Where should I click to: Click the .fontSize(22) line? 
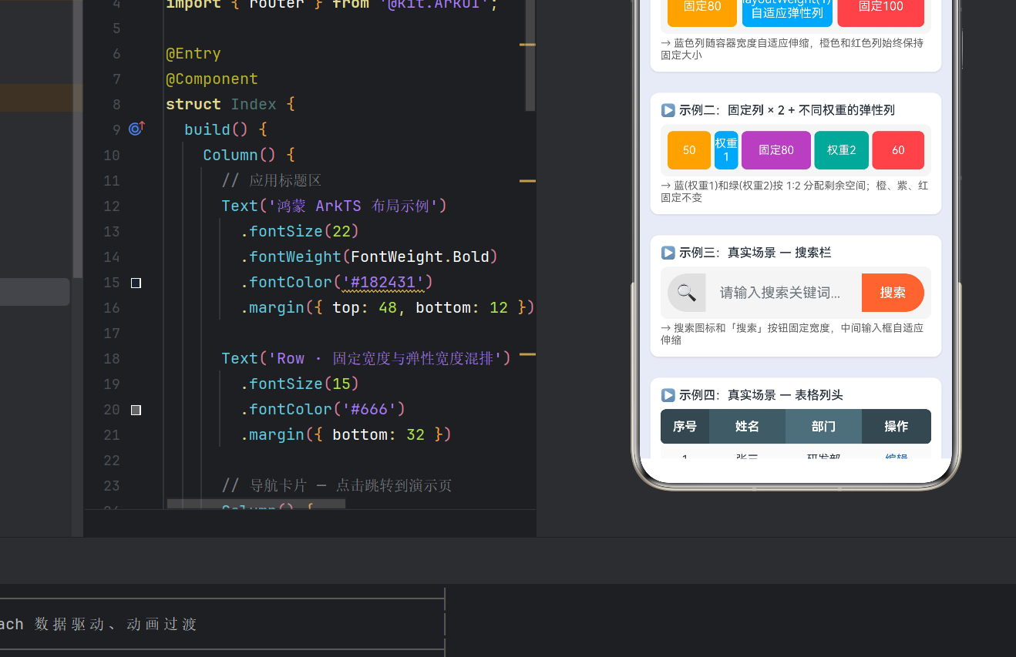pos(300,231)
